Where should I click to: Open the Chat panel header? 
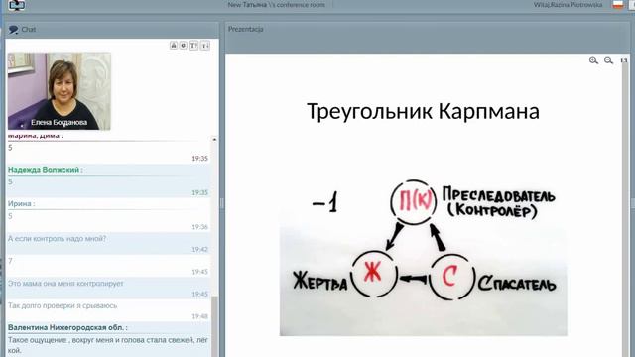[x=112, y=30]
